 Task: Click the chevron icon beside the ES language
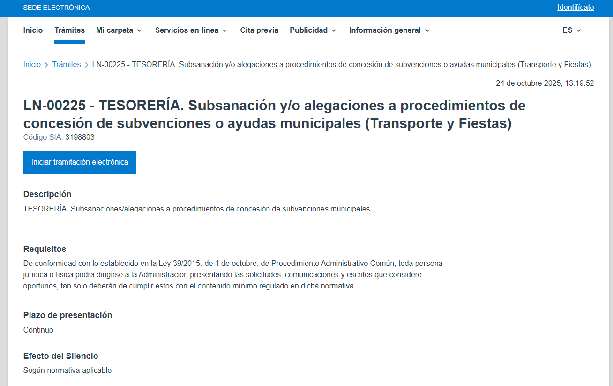(579, 30)
